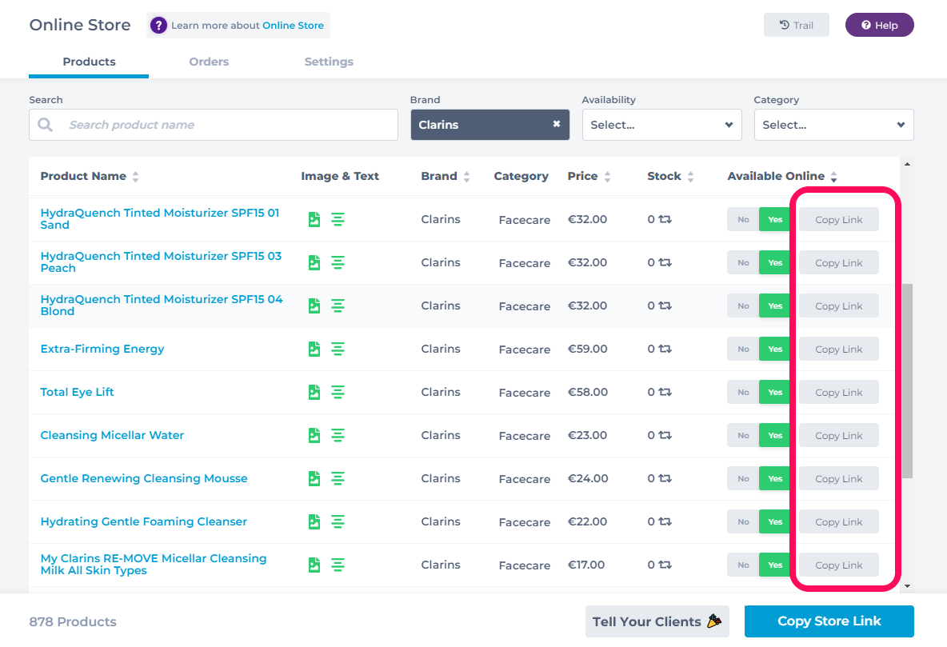
Task: Open the Help button
Action: [x=879, y=25]
